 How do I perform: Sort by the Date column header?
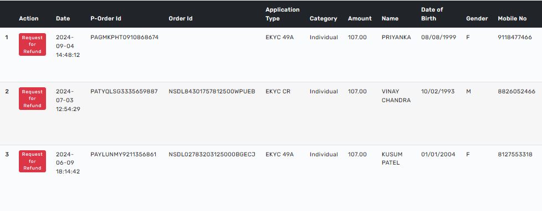(x=63, y=19)
